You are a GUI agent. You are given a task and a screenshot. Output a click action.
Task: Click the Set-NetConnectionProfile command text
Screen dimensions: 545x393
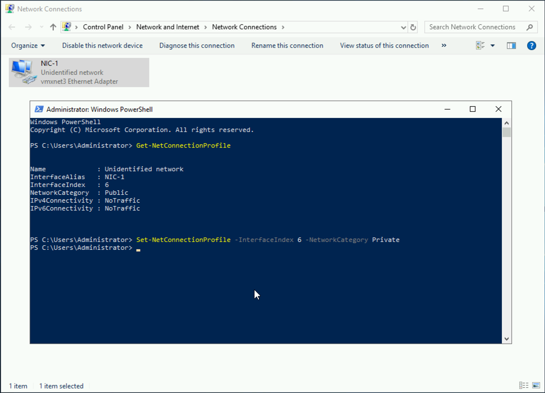point(183,240)
